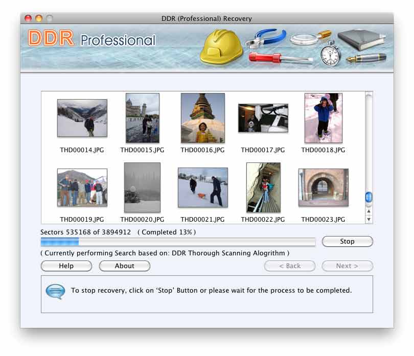Click the file name THD00018.JPG
The width and height of the screenshot is (414, 356).
click(323, 150)
